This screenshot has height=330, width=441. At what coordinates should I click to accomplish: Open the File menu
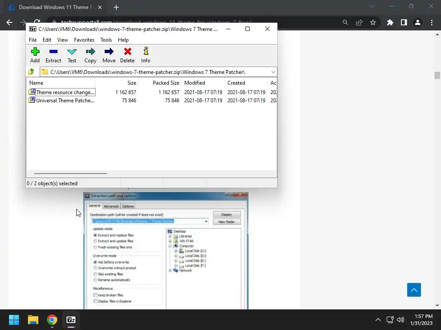point(33,40)
